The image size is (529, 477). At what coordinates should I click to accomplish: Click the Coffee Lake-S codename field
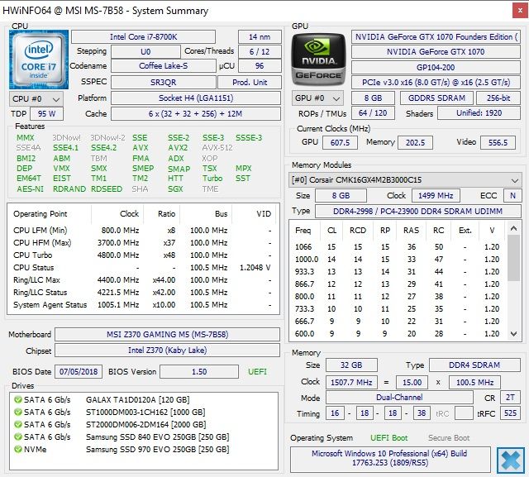pos(164,66)
